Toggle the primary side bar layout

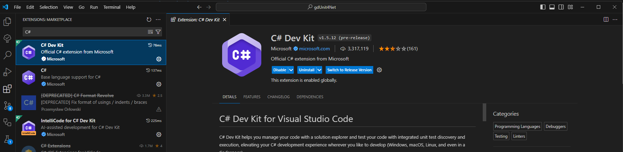pos(543,7)
